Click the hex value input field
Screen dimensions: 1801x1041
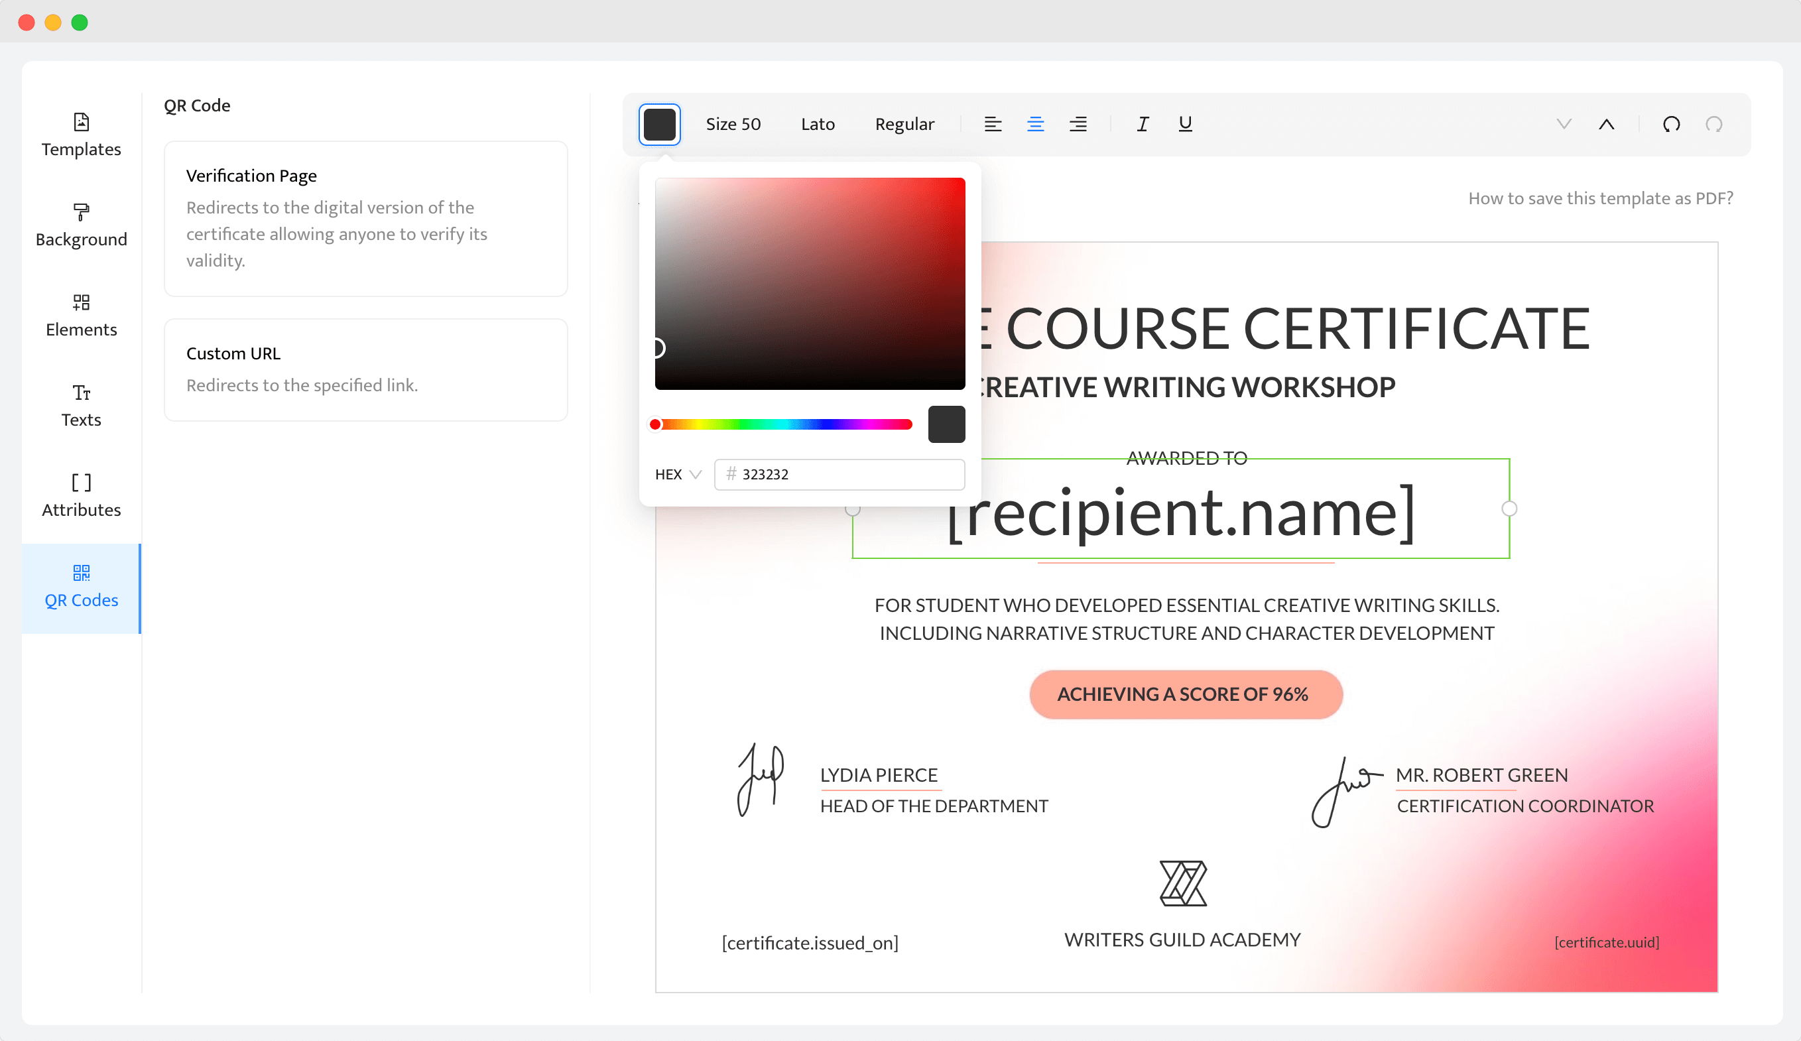[x=839, y=474]
